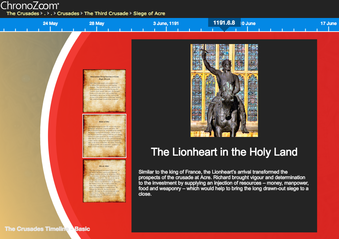Open the Itinerarium Peregrinorum parchment thumbnail
The height and width of the screenshot is (239, 339).
(104, 91)
